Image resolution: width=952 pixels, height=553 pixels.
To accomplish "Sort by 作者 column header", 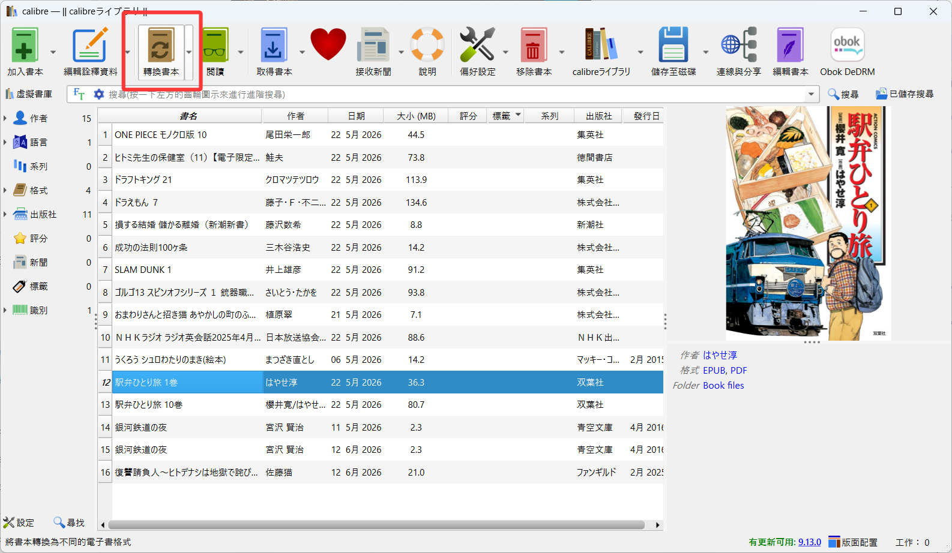I will click(x=295, y=116).
